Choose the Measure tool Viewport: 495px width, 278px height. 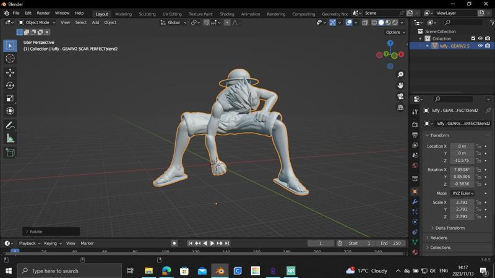tap(10, 138)
